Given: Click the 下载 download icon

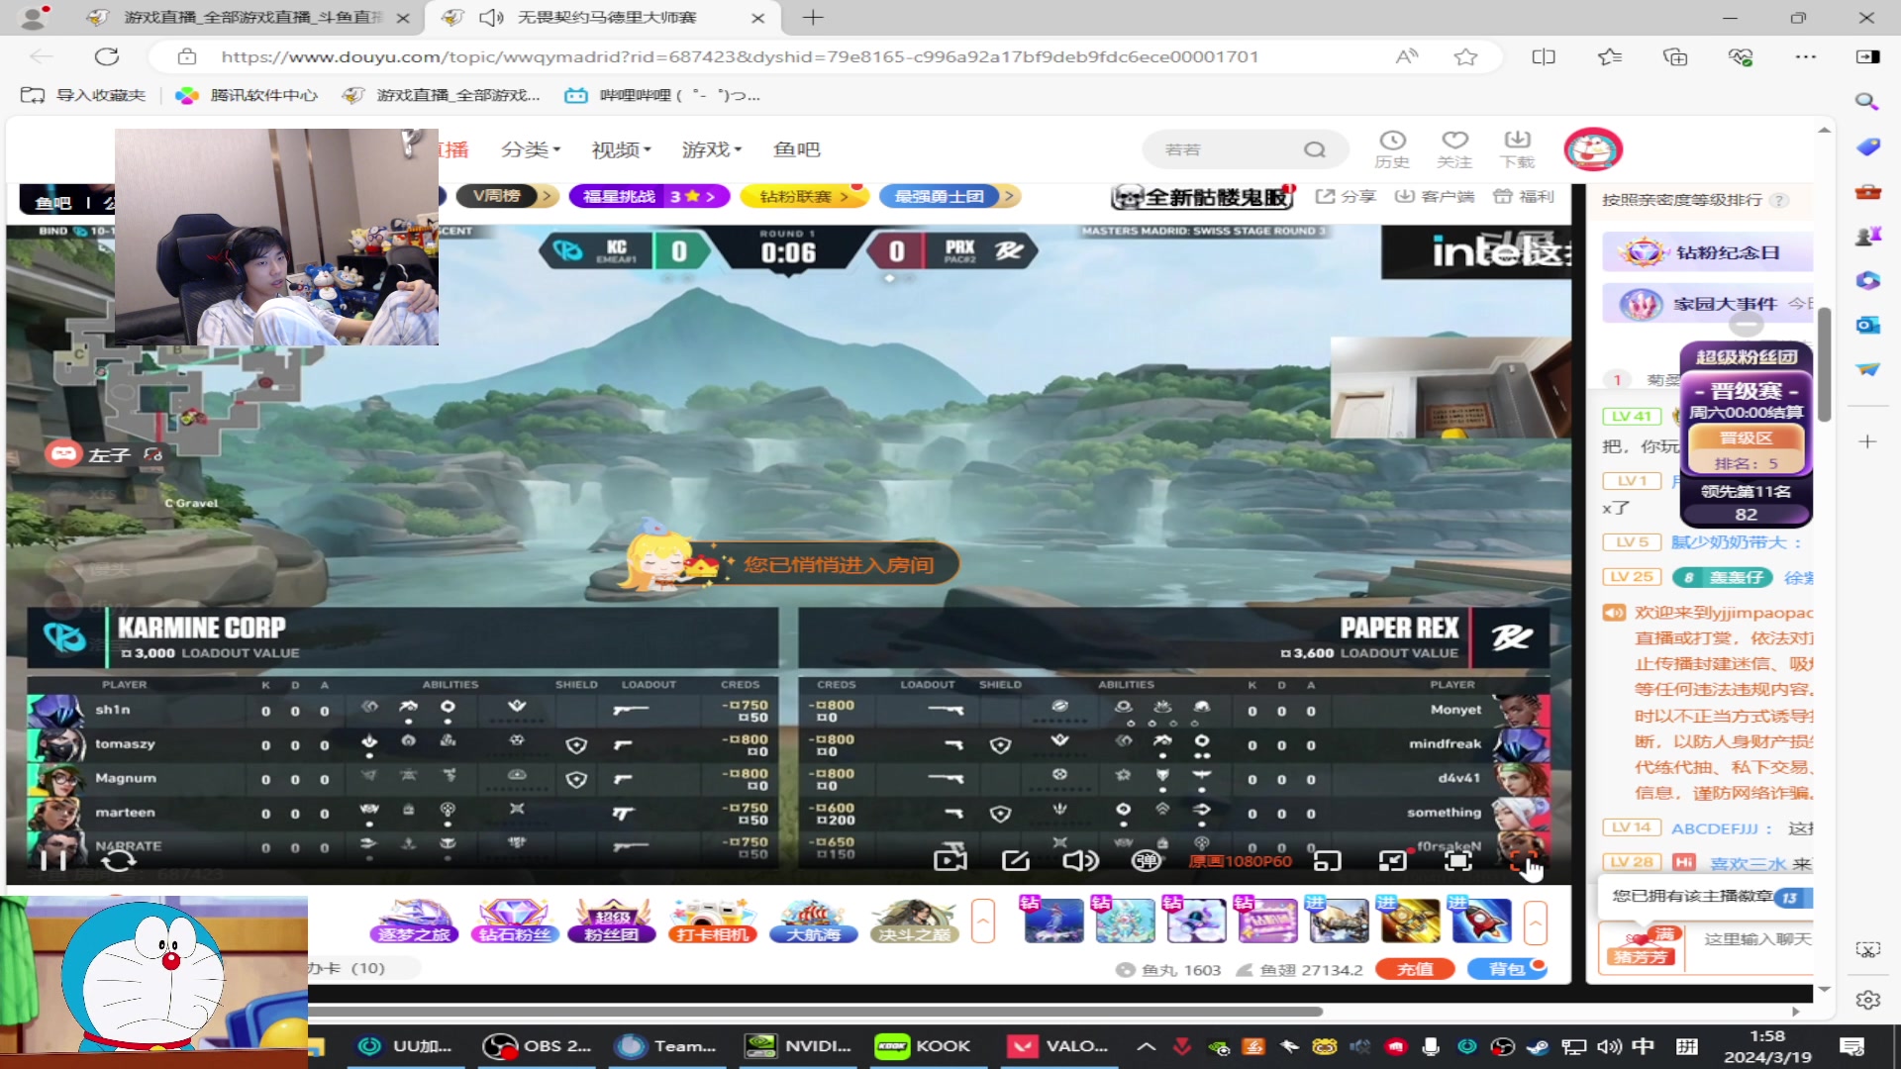Looking at the screenshot, I should pos(1517,149).
